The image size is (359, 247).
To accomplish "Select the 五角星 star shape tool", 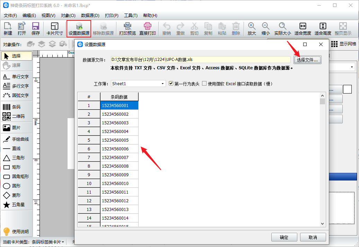I will point(16,205).
